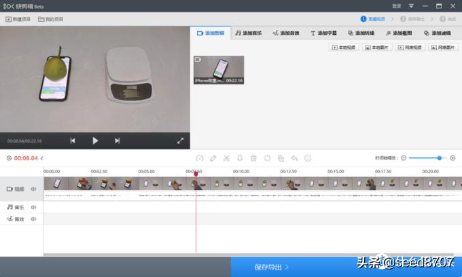This screenshot has width=462, height=277.
Task: Click step 2 保存导出 indicator
Action: tap(412, 19)
